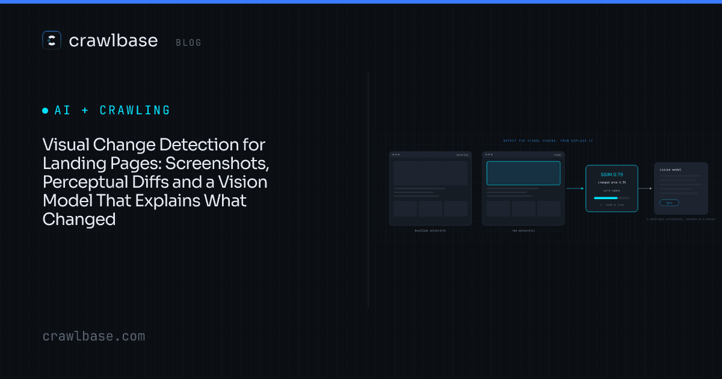Click the cyan progress bar in SSIM card
Screen dimensions: 722x379
pyautogui.click(x=606, y=197)
